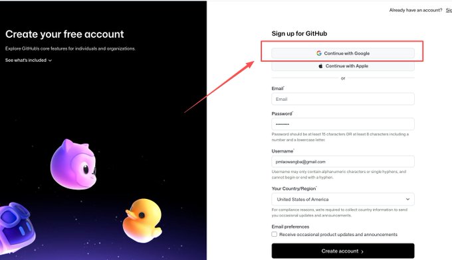Image resolution: width=452 pixels, height=260 pixels.
Task: Open the Sign in link at top
Action: (449, 10)
